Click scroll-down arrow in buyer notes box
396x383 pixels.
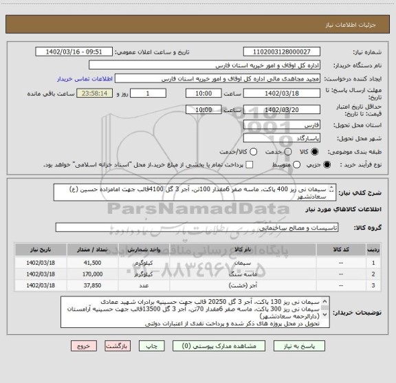coord(324,315)
